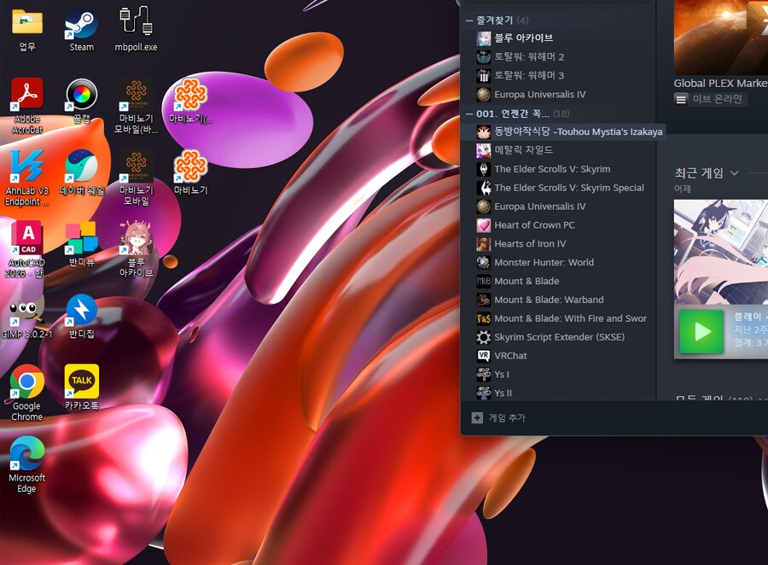Image resolution: width=768 pixels, height=565 pixels.
Task: Click the 이브 온라인 news list icon
Action: pyautogui.click(x=681, y=100)
